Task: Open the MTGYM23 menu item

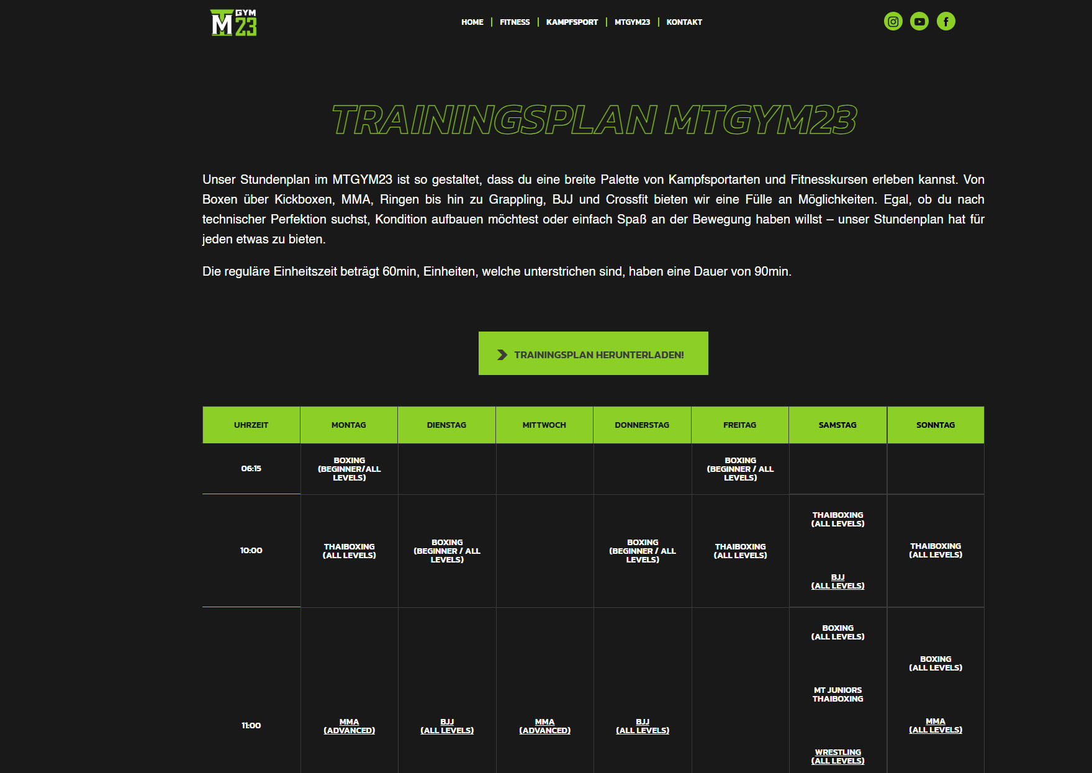Action: [x=632, y=22]
